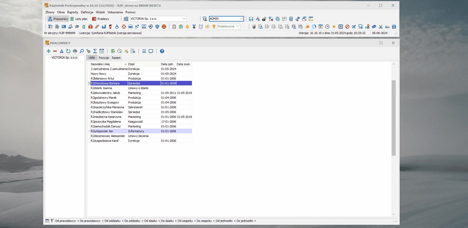Toggle the filter funnel in status bar

click(x=52, y=221)
